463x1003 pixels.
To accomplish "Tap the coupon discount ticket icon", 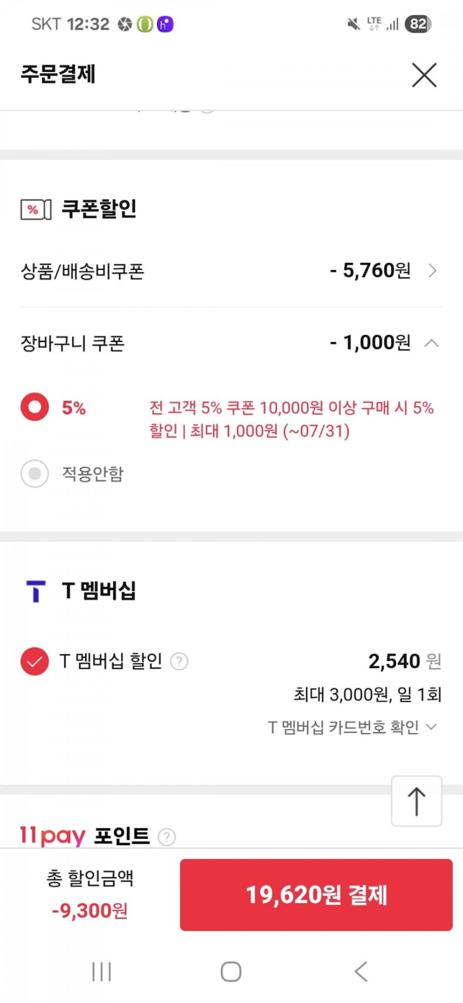I will (x=36, y=210).
